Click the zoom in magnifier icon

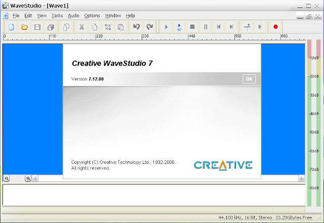pos(28,178)
